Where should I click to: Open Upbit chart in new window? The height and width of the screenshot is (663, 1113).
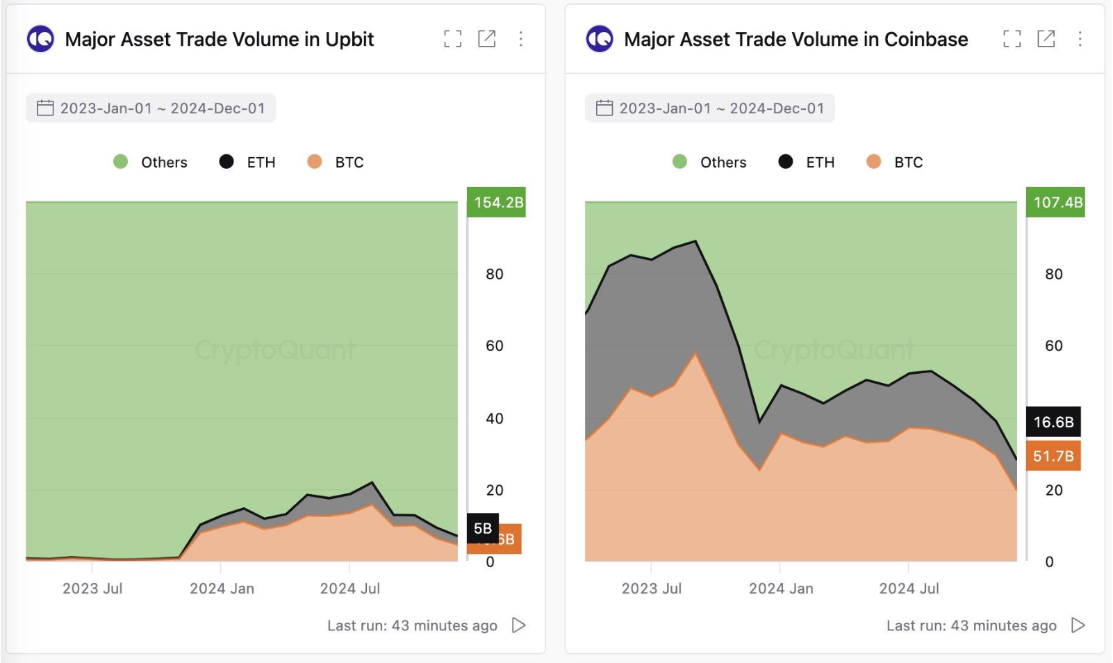click(487, 39)
